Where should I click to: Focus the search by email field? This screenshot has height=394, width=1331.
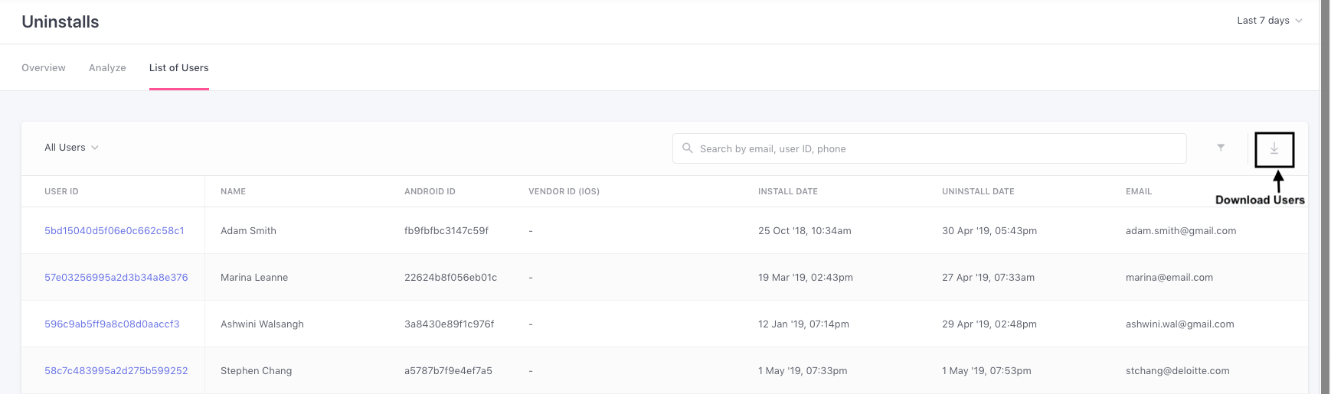(x=934, y=148)
